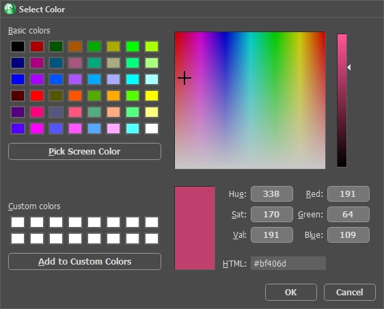
Task: Select the pure blue basic color swatch
Action: [x=18, y=79]
